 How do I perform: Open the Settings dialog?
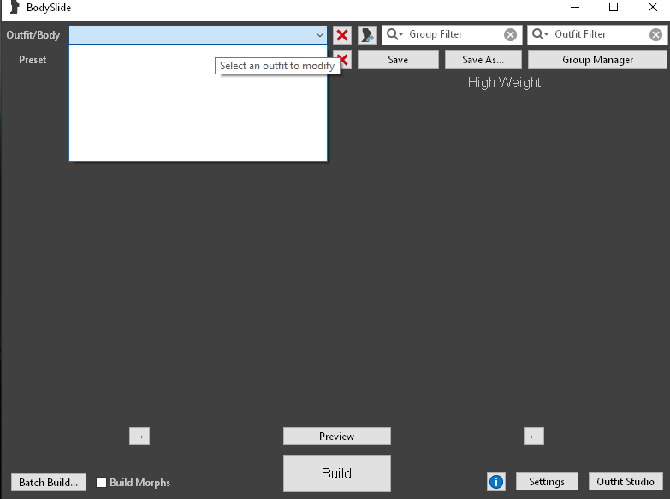[x=547, y=482]
